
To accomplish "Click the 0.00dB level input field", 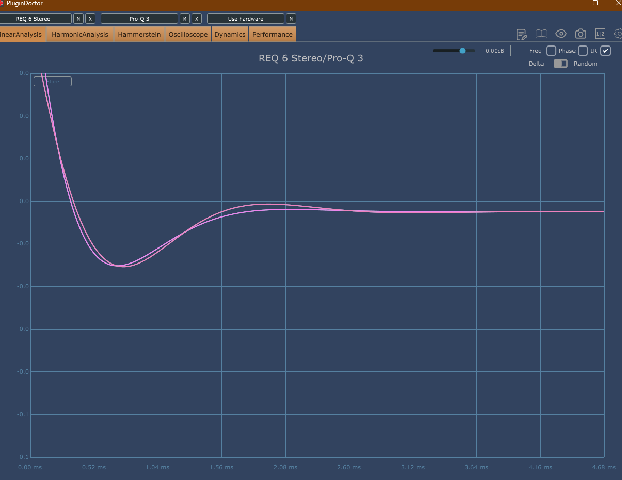I will coord(495,51).
